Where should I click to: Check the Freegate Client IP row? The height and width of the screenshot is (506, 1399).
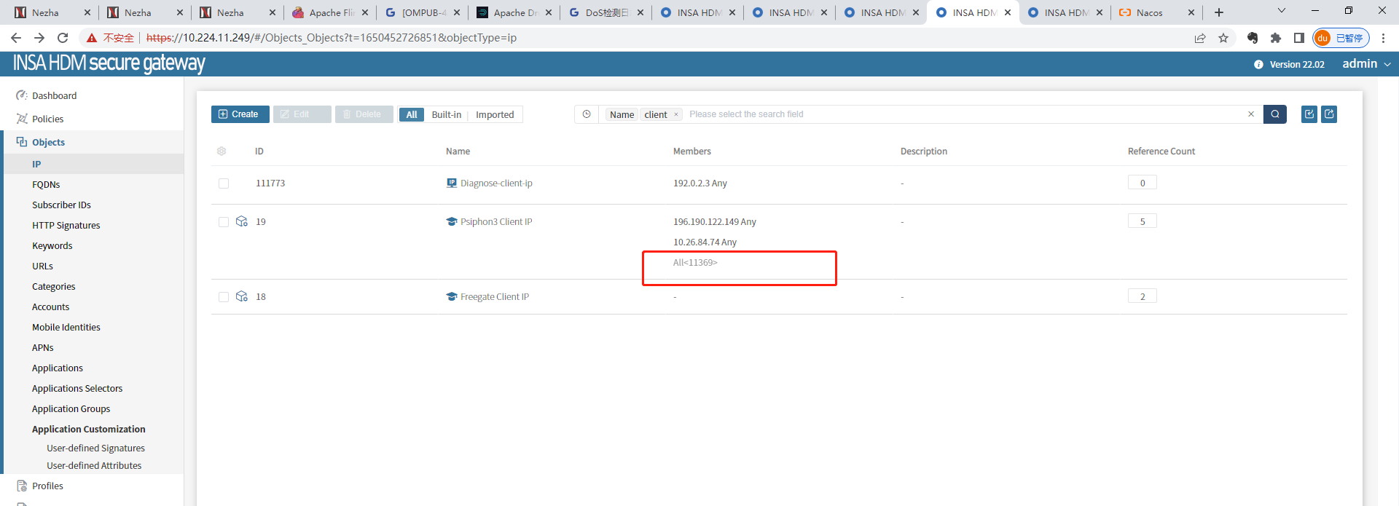point(224,297)
